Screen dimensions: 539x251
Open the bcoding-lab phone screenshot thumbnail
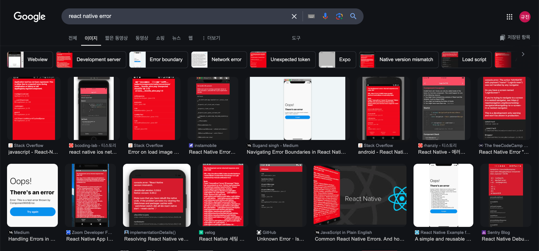coord(94,108)
